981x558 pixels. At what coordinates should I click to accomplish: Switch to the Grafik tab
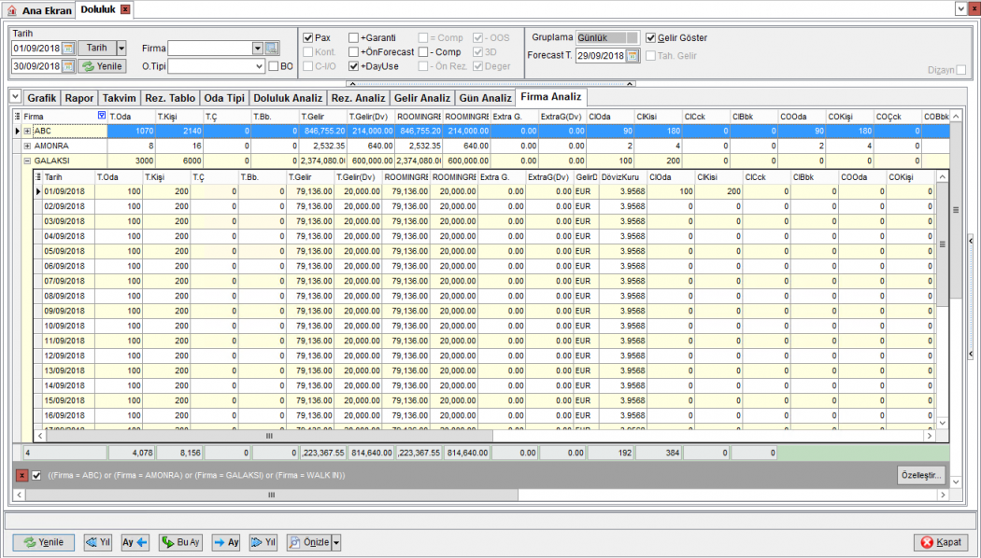(42, 98)
